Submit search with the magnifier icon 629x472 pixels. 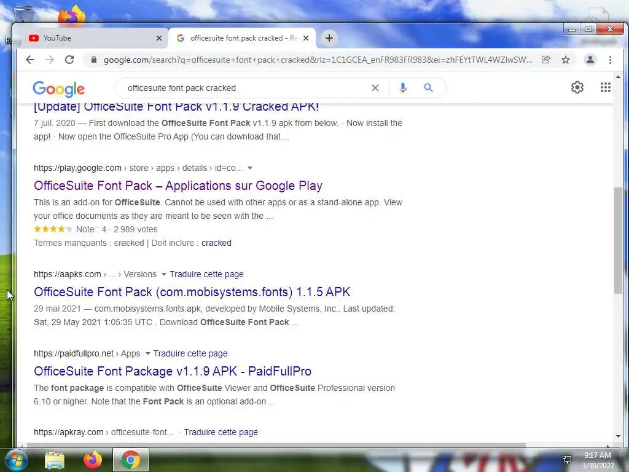pyautogui.click(x=428, y=88)
